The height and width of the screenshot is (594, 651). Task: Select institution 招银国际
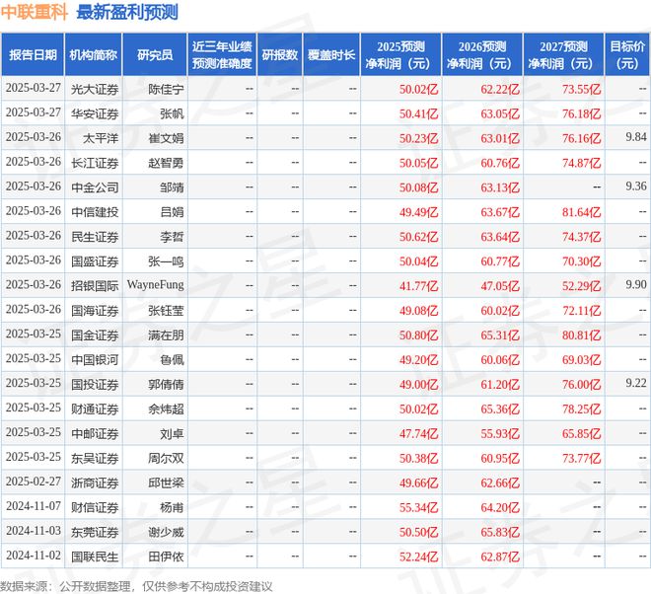click(95, 286)
